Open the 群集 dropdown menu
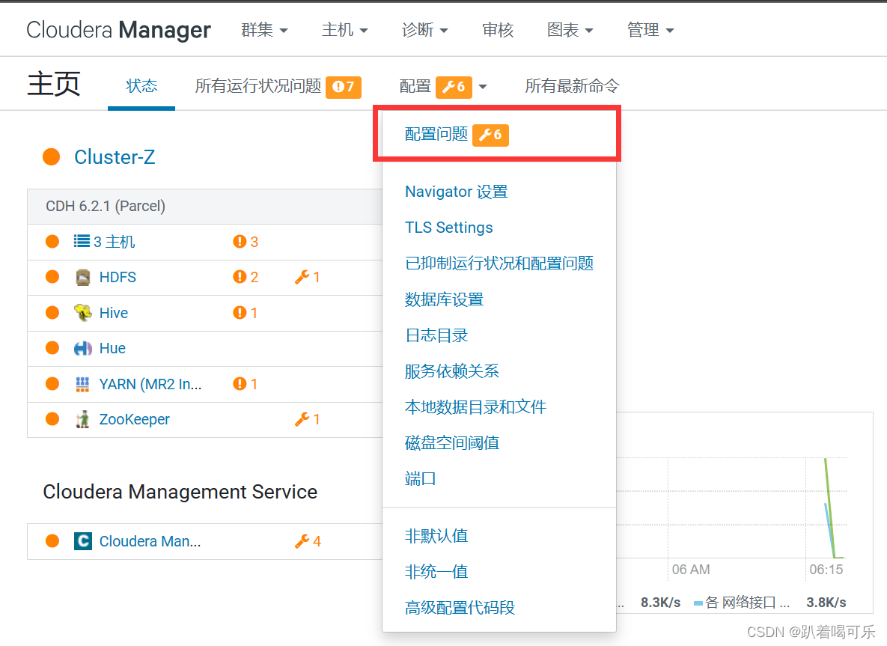The height and width of the screenshot is (646, 887). [x=264, y=29]
